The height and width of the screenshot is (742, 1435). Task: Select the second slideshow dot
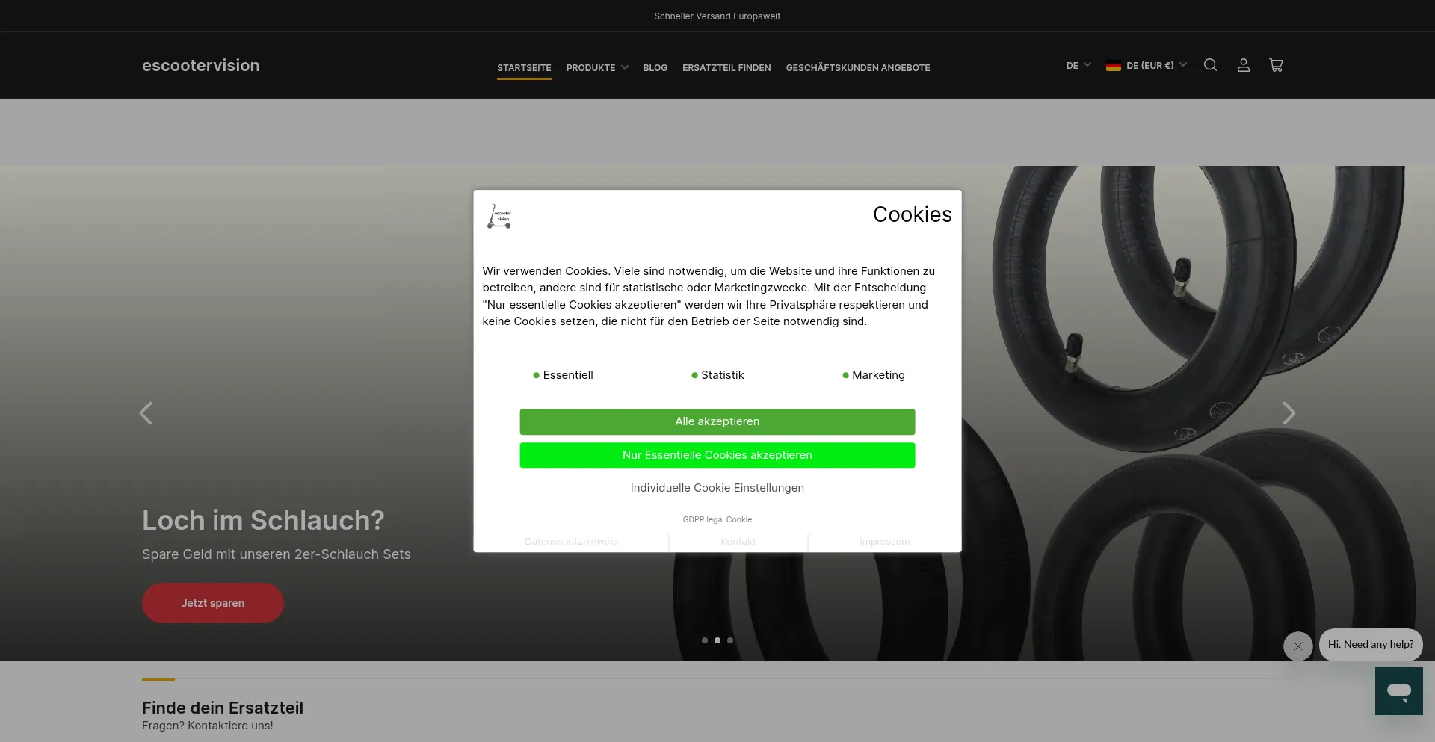[x=717, y=640]
